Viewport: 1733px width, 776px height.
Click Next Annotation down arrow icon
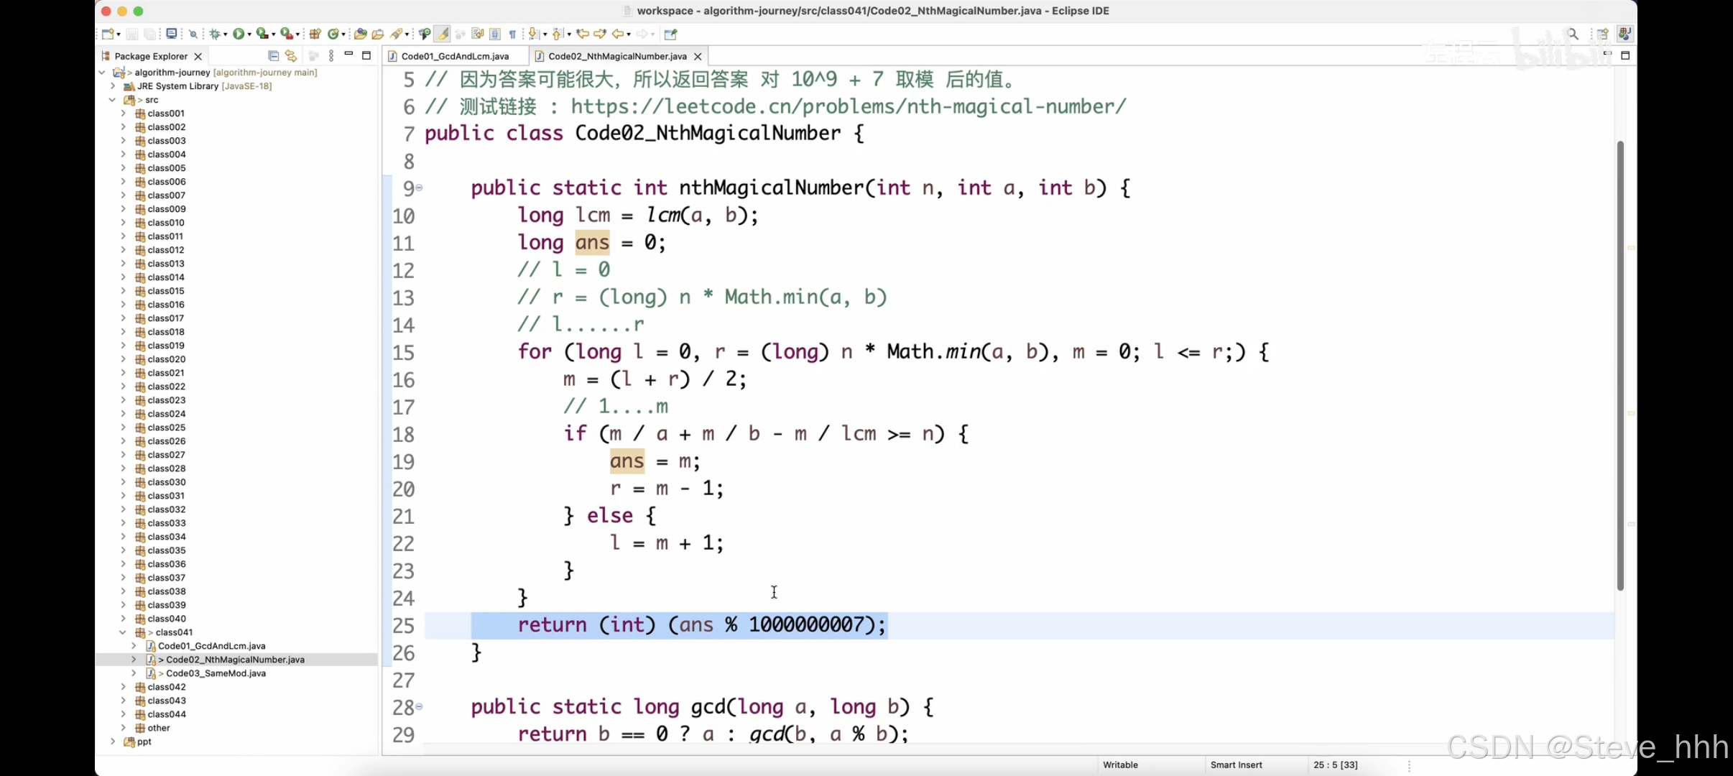coord(533,34)
